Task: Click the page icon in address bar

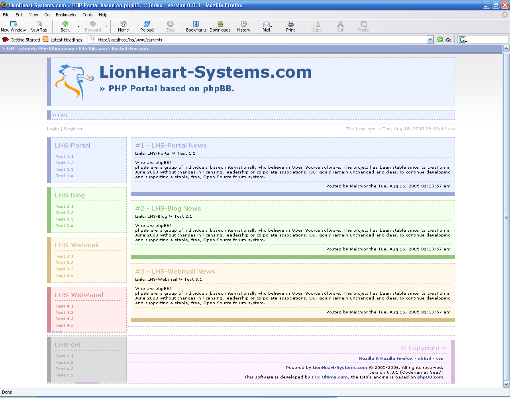Action: 93,39
